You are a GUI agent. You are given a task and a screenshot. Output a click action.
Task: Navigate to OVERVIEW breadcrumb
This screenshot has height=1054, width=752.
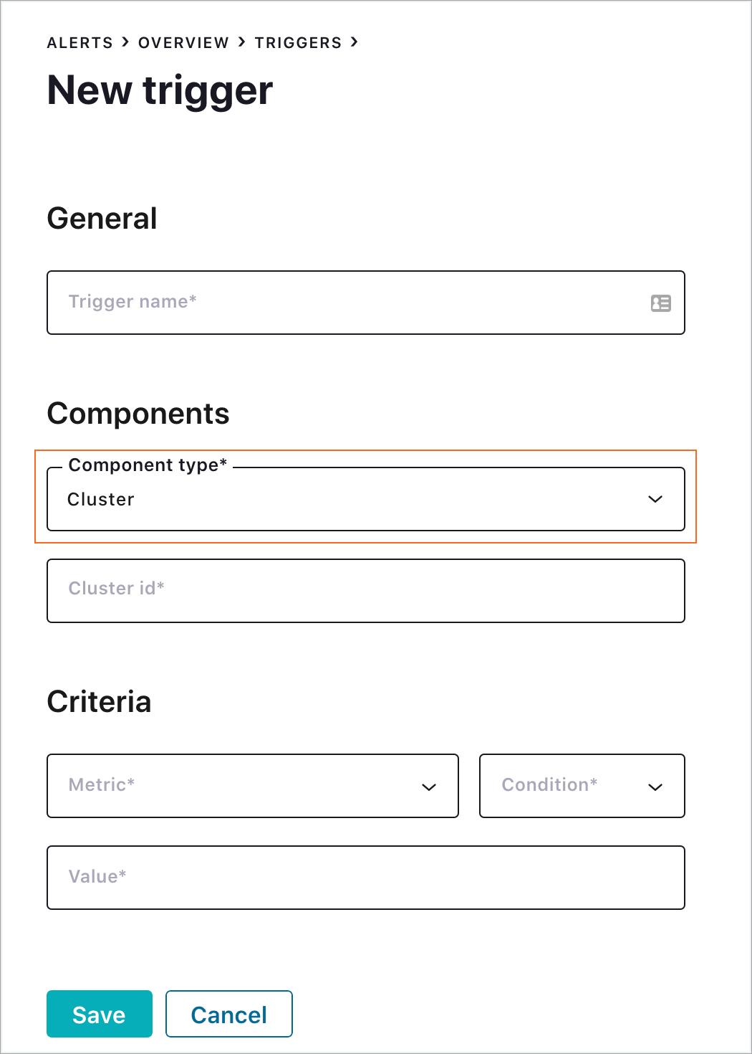point(183,43)
